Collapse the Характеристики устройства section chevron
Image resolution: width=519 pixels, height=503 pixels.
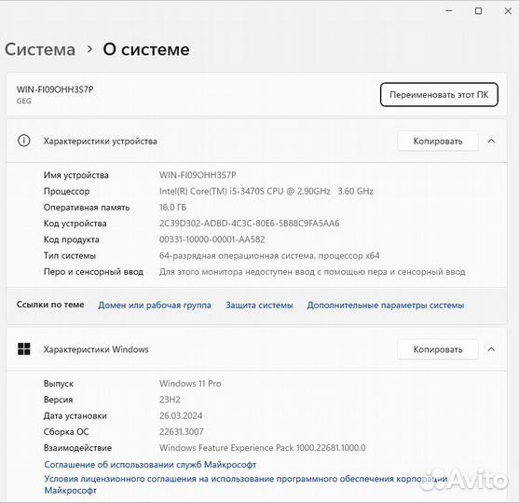click(x=492, y=141)
